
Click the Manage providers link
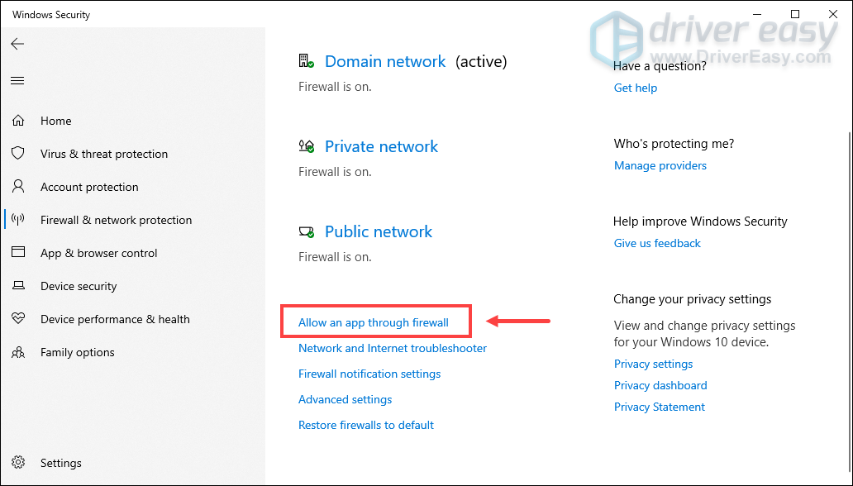coord(660,165)
